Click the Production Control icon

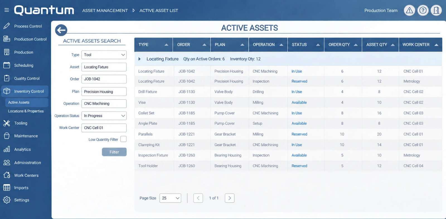pyautogui.click(x=7, y=39)
